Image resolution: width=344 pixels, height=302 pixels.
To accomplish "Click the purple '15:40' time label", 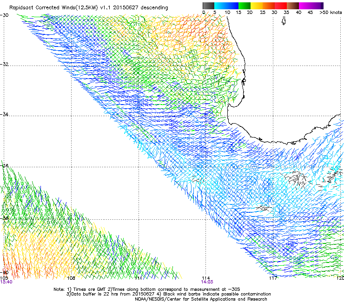I will [x=7, y=282].
